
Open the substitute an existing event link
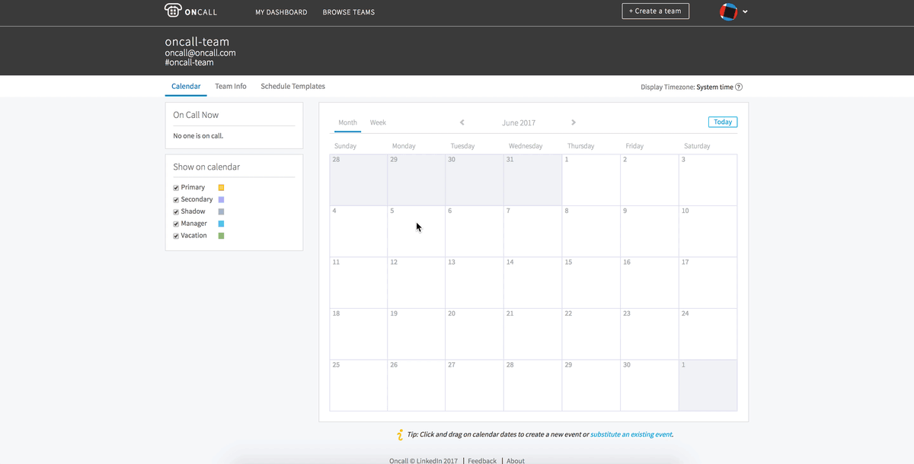(631, 435)
